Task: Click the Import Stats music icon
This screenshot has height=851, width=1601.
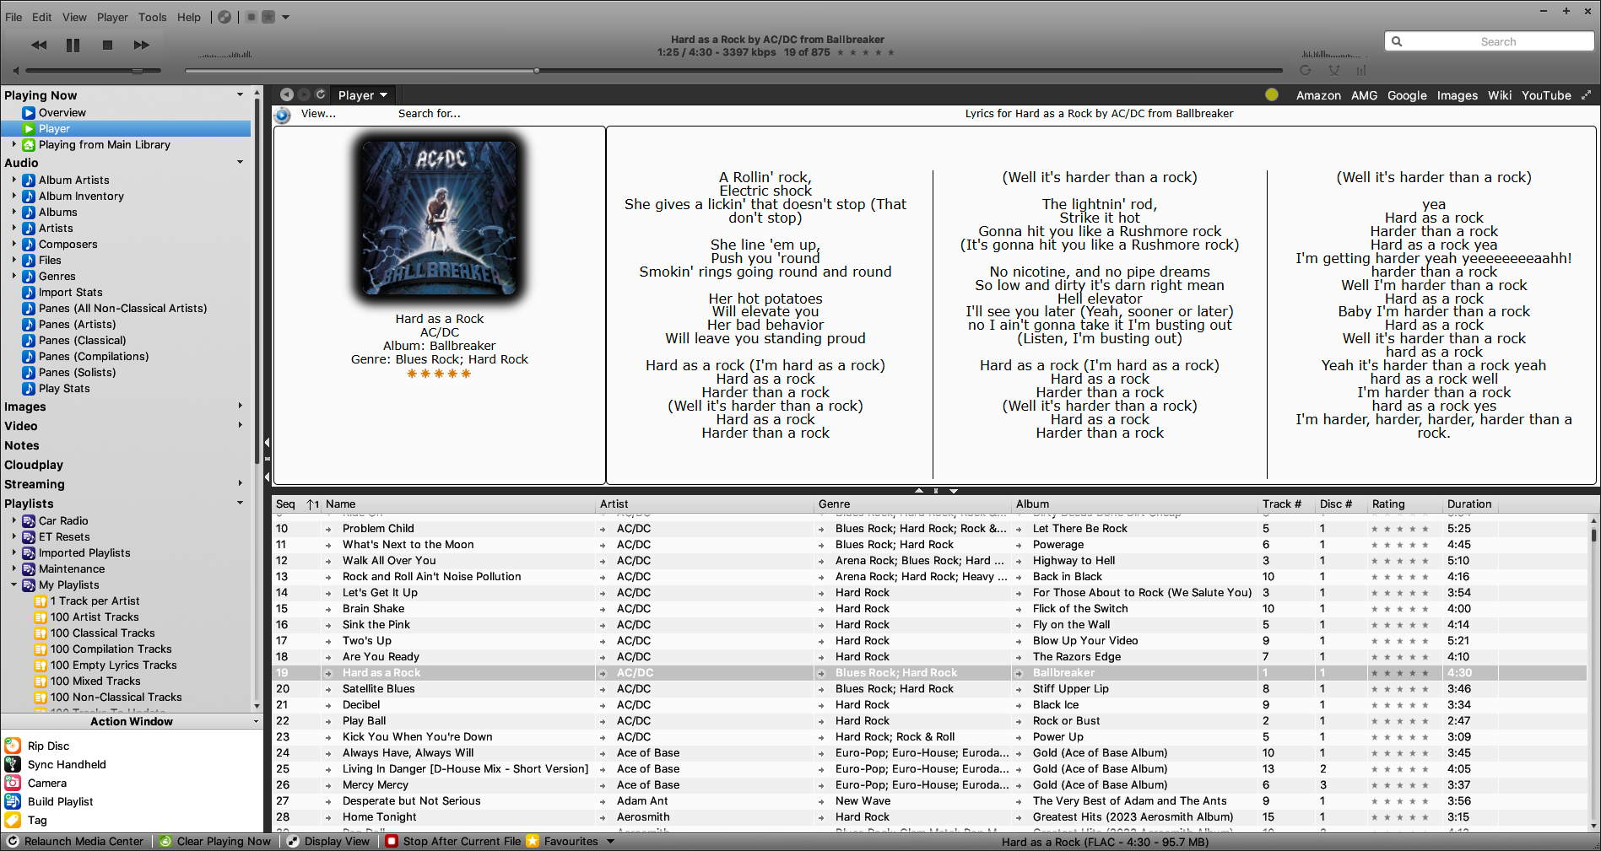Action: (x=29, y=292)
